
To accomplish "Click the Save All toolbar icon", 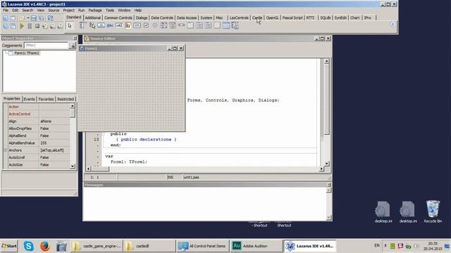I will pyautogui.click(x=42, y=18).
